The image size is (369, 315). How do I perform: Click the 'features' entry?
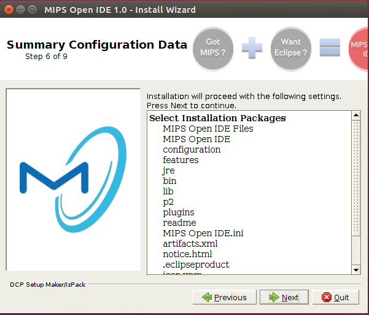coord(181,160)
